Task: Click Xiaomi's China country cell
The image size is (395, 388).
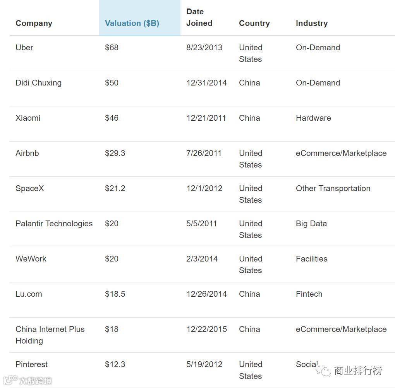Action: coord(249,118)
